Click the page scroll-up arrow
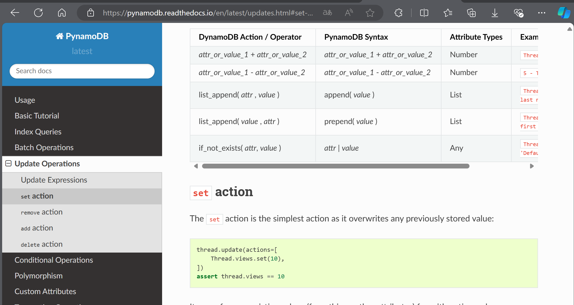 click(570, 29)
